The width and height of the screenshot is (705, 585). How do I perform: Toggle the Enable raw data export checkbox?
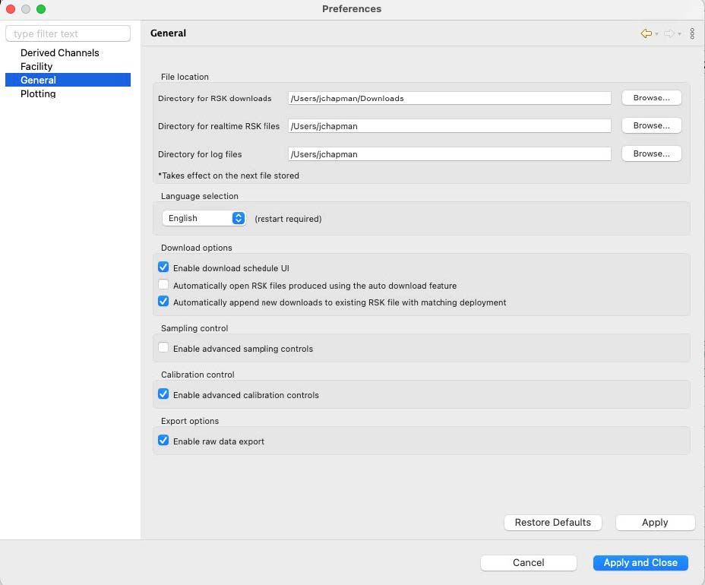click(163, 441)
